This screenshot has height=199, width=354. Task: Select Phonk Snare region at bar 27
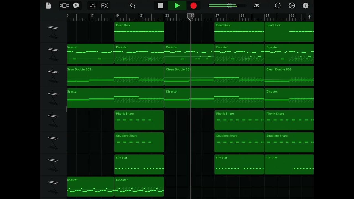click(x=239, y=120)
